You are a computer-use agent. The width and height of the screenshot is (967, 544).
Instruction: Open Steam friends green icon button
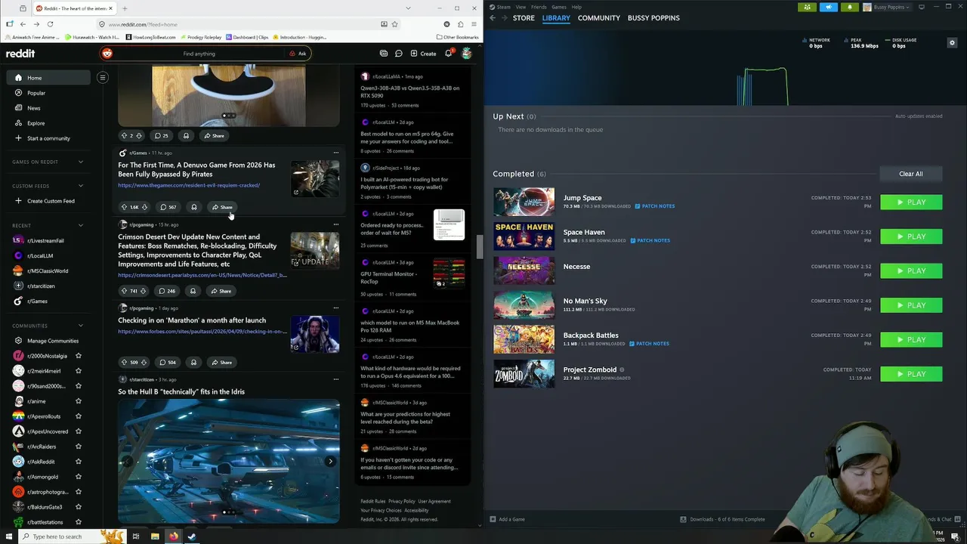tap(808, 7)
